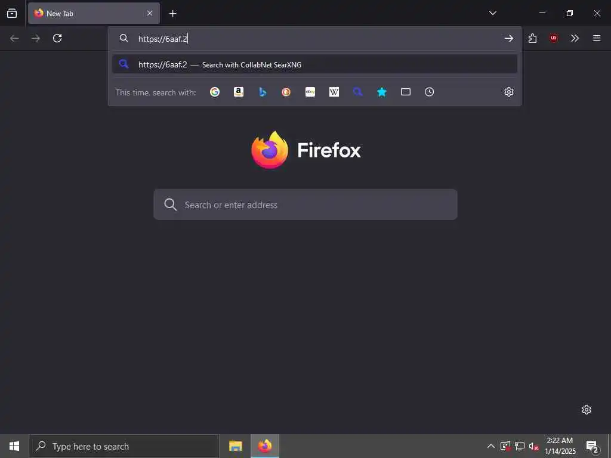Open the Windows Start menu
The image size is (611, 458).
pyautogui.click(x=14, y=446)
